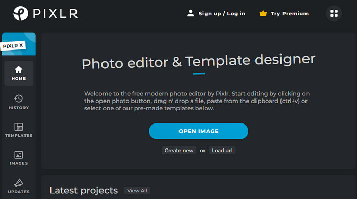Click the PIXLR wordmark text
The width and height of the screenshot is (357, 199).
(x=55, y=13)
